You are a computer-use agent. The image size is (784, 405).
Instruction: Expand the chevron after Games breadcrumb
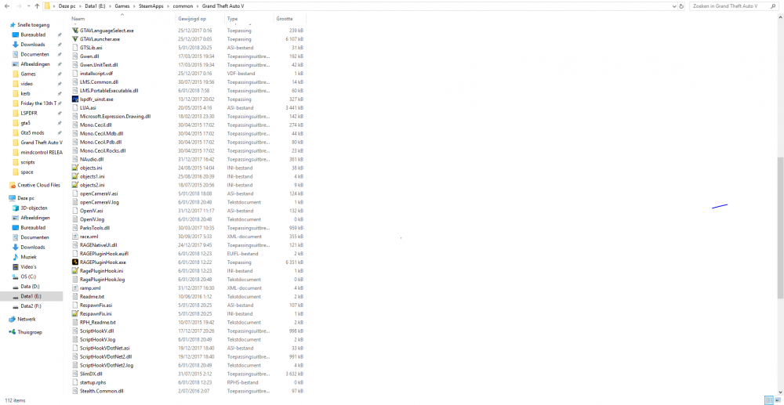click(x=136, y=6)
